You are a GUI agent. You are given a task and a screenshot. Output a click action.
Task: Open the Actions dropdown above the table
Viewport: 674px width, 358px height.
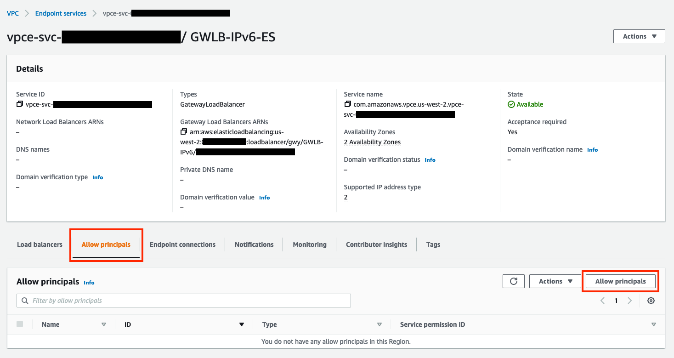[x=555, y=281]
